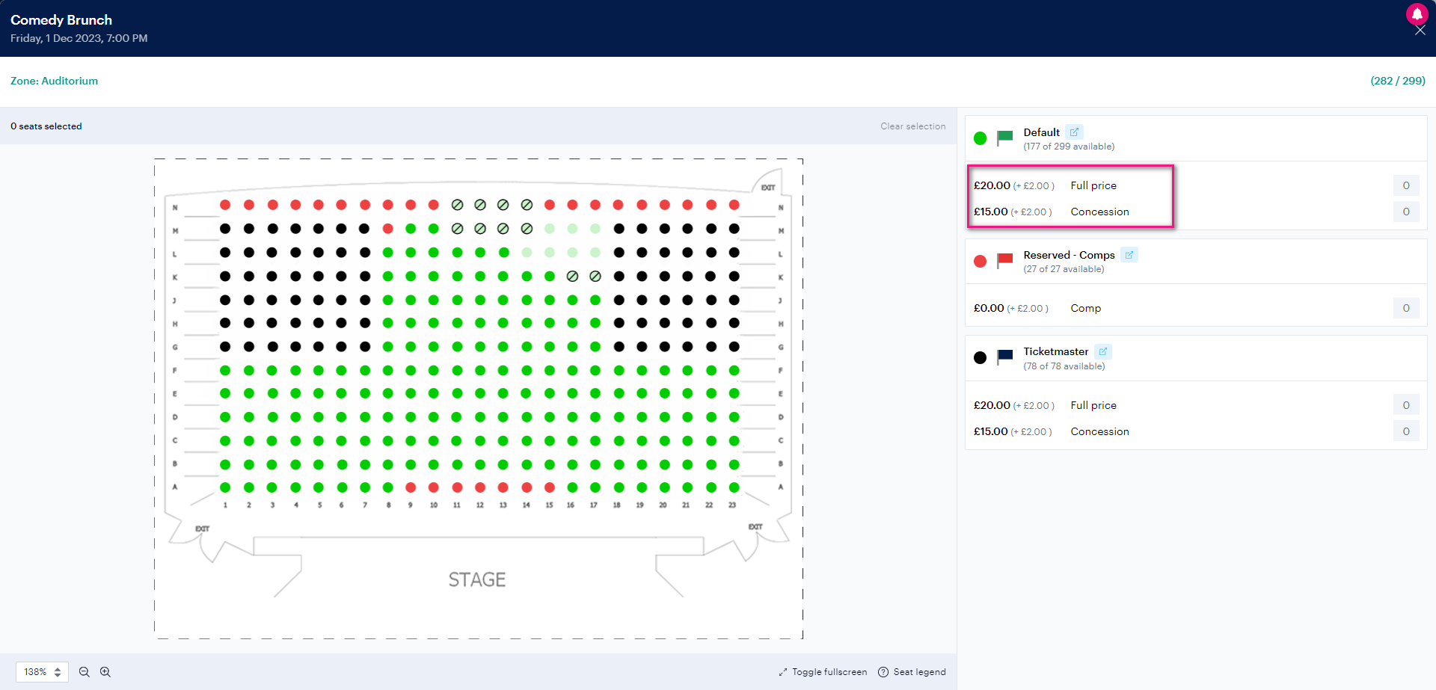The height and width of the screenshot is (690, 1436).
Task: Select the zoom in magnifier tool
Action: pos(105,671)
